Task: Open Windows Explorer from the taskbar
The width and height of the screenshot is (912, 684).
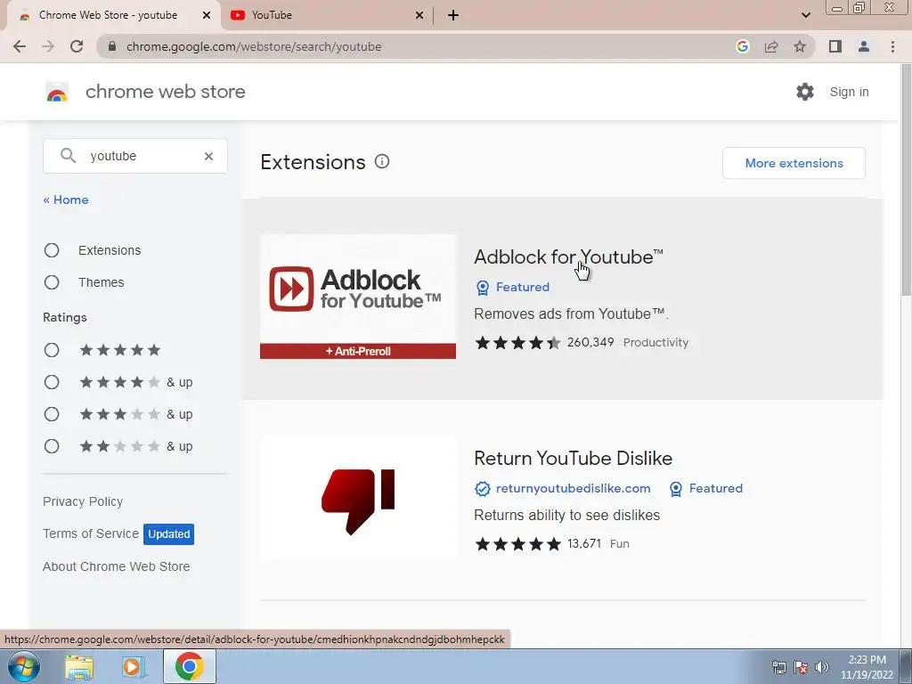Action: tap(79, 666)
